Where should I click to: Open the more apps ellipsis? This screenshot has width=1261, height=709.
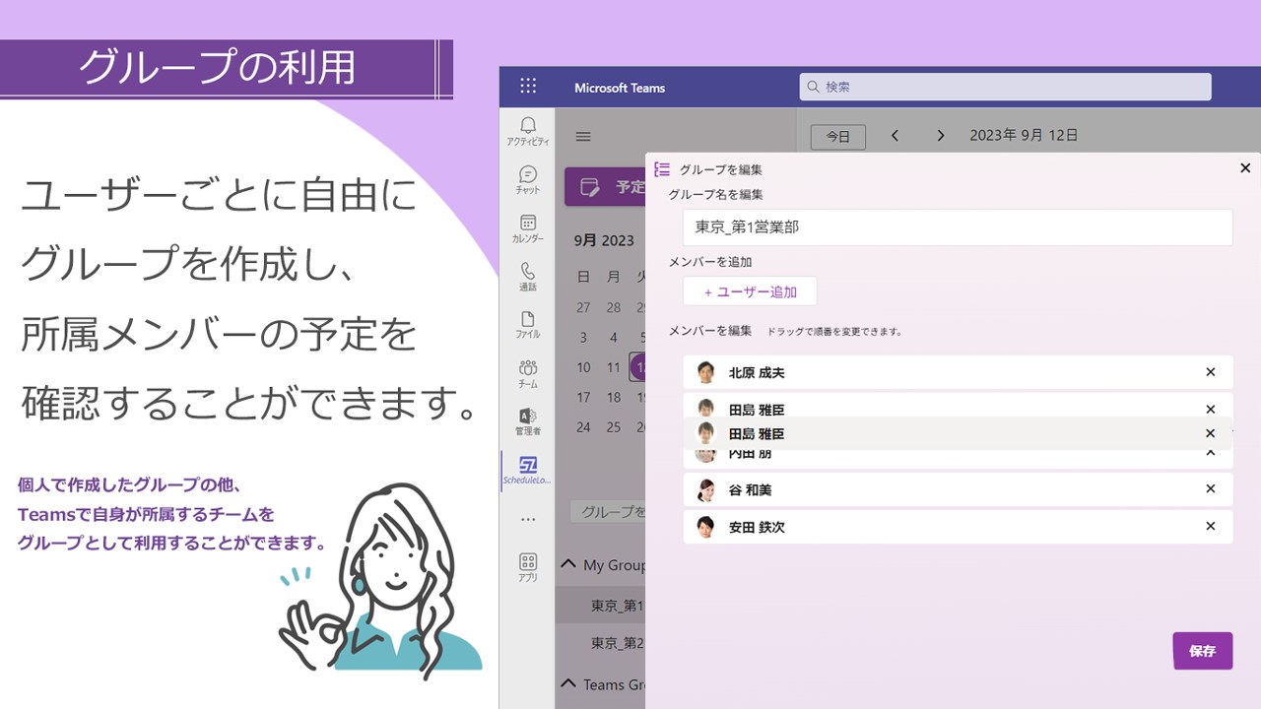point(528,519)
